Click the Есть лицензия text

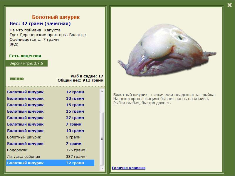25,56
